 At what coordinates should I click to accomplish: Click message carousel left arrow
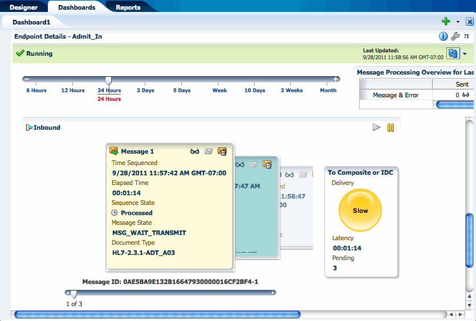click(68, 293)
